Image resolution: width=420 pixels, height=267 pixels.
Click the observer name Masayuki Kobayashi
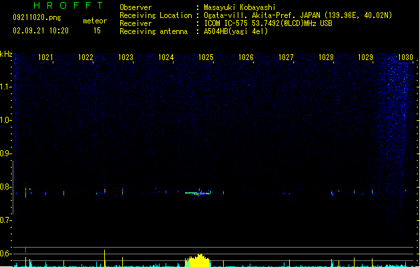pyautogui.click(x=240, y=7)
